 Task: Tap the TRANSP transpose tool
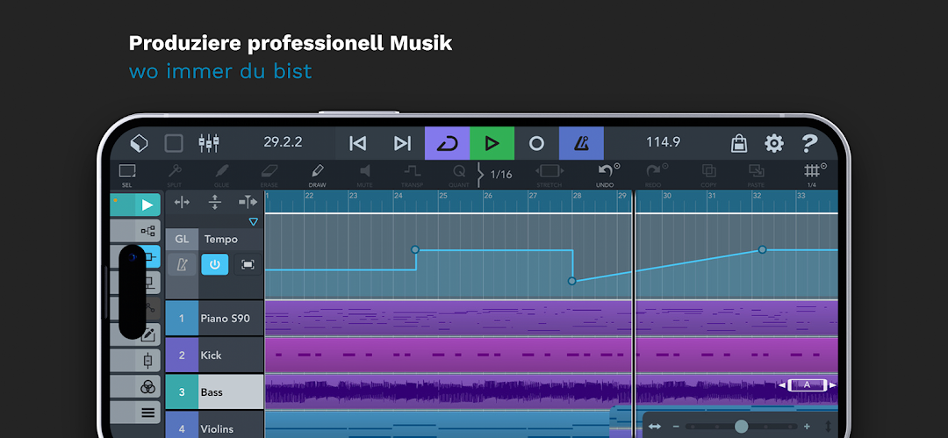coord(412,176)
